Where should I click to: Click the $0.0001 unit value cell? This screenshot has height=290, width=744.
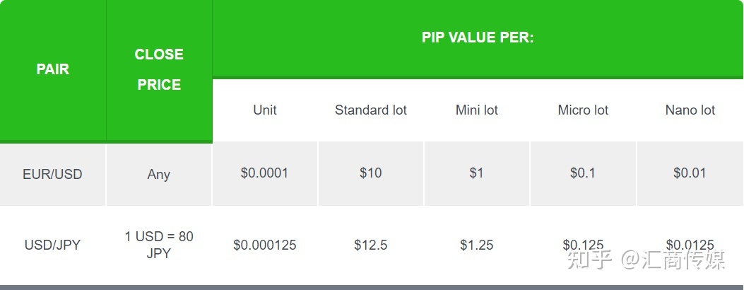265,173
